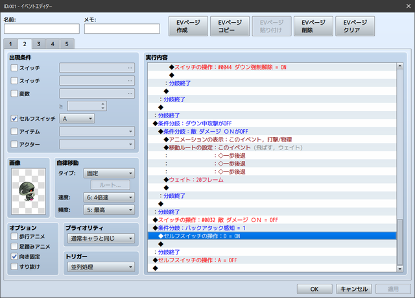The height and width of the screenshot is (298, 415).
Task: Select event page tab 2
Action: (x=25, y=44)
